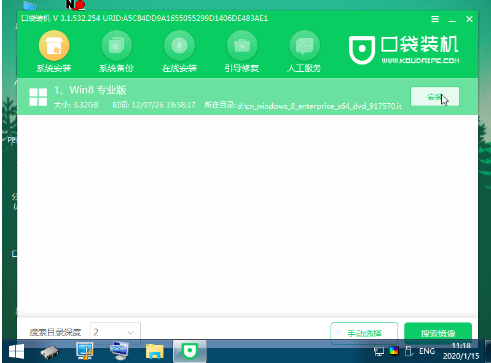The width and height of the screenshot is (491, 363).
Task: Click the 搜索镜像 button
Action: (x=438, y=333)
